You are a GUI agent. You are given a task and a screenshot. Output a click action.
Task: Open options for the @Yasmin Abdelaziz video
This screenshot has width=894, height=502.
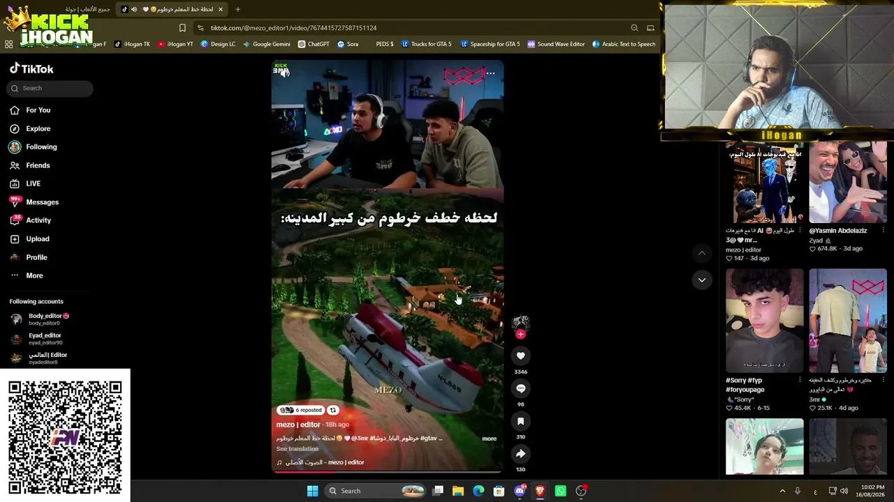[x=883, y=231]
